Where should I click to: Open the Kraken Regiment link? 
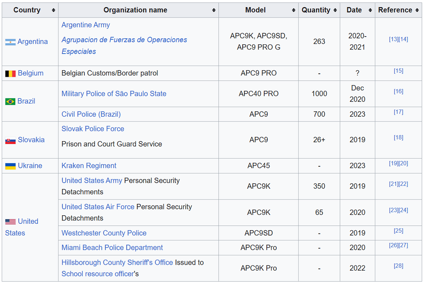(89, 166)
